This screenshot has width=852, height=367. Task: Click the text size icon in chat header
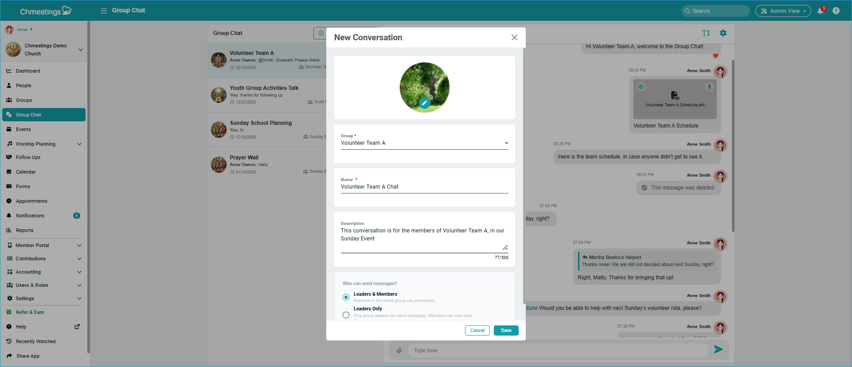point(706,33)
